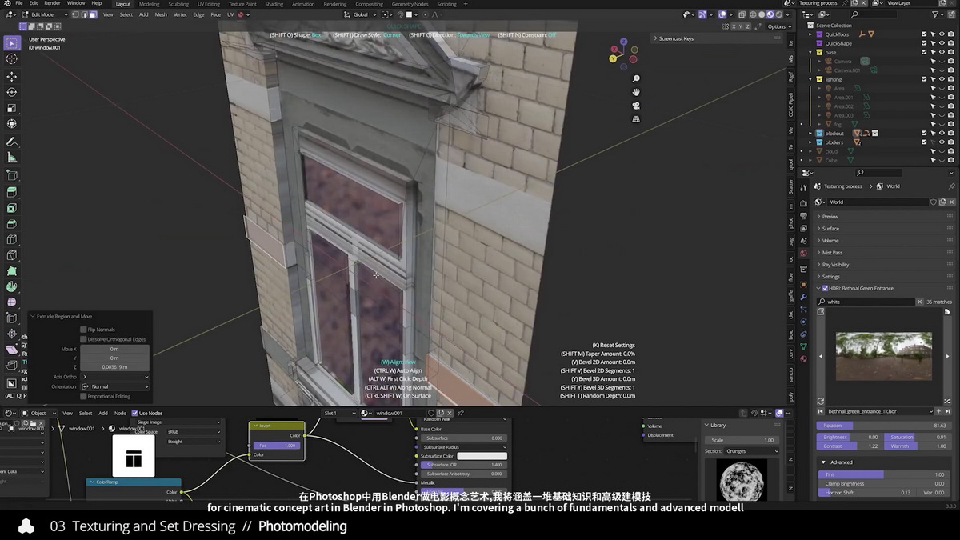This screenshot has width=960, height=540.
Task: Open the Blender logo menu
Action: tap(6, 3)
